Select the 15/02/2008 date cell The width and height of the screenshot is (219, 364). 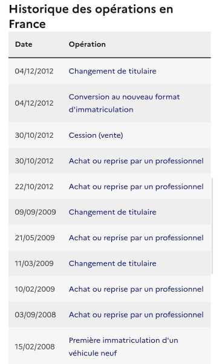34,347
